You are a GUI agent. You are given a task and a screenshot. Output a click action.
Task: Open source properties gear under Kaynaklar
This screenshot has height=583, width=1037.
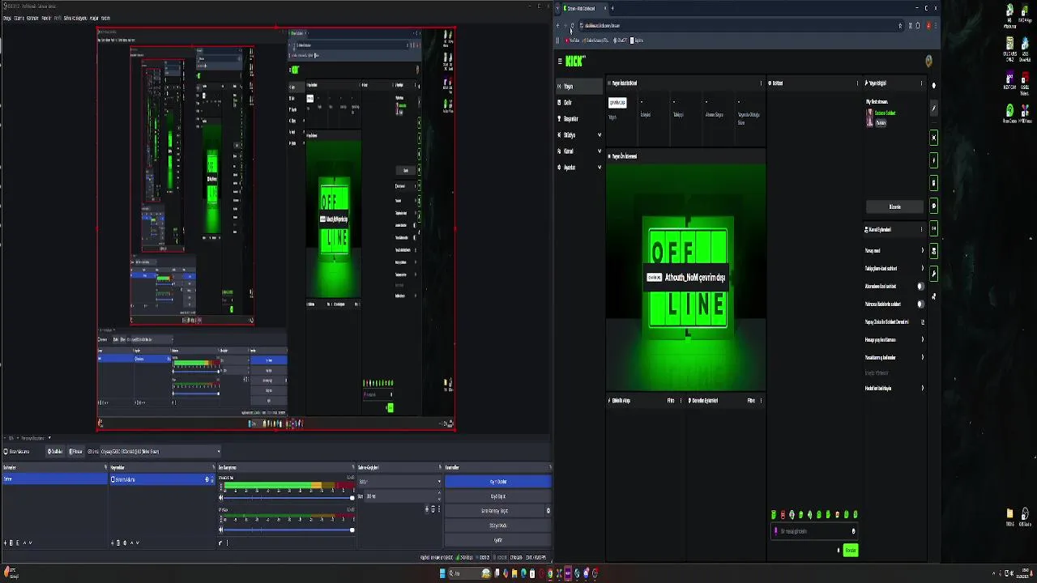point(125,543)
